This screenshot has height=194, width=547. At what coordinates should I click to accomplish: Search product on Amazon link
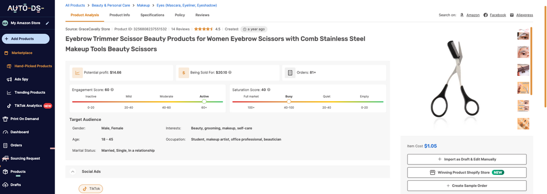click(x=473, y=15)
